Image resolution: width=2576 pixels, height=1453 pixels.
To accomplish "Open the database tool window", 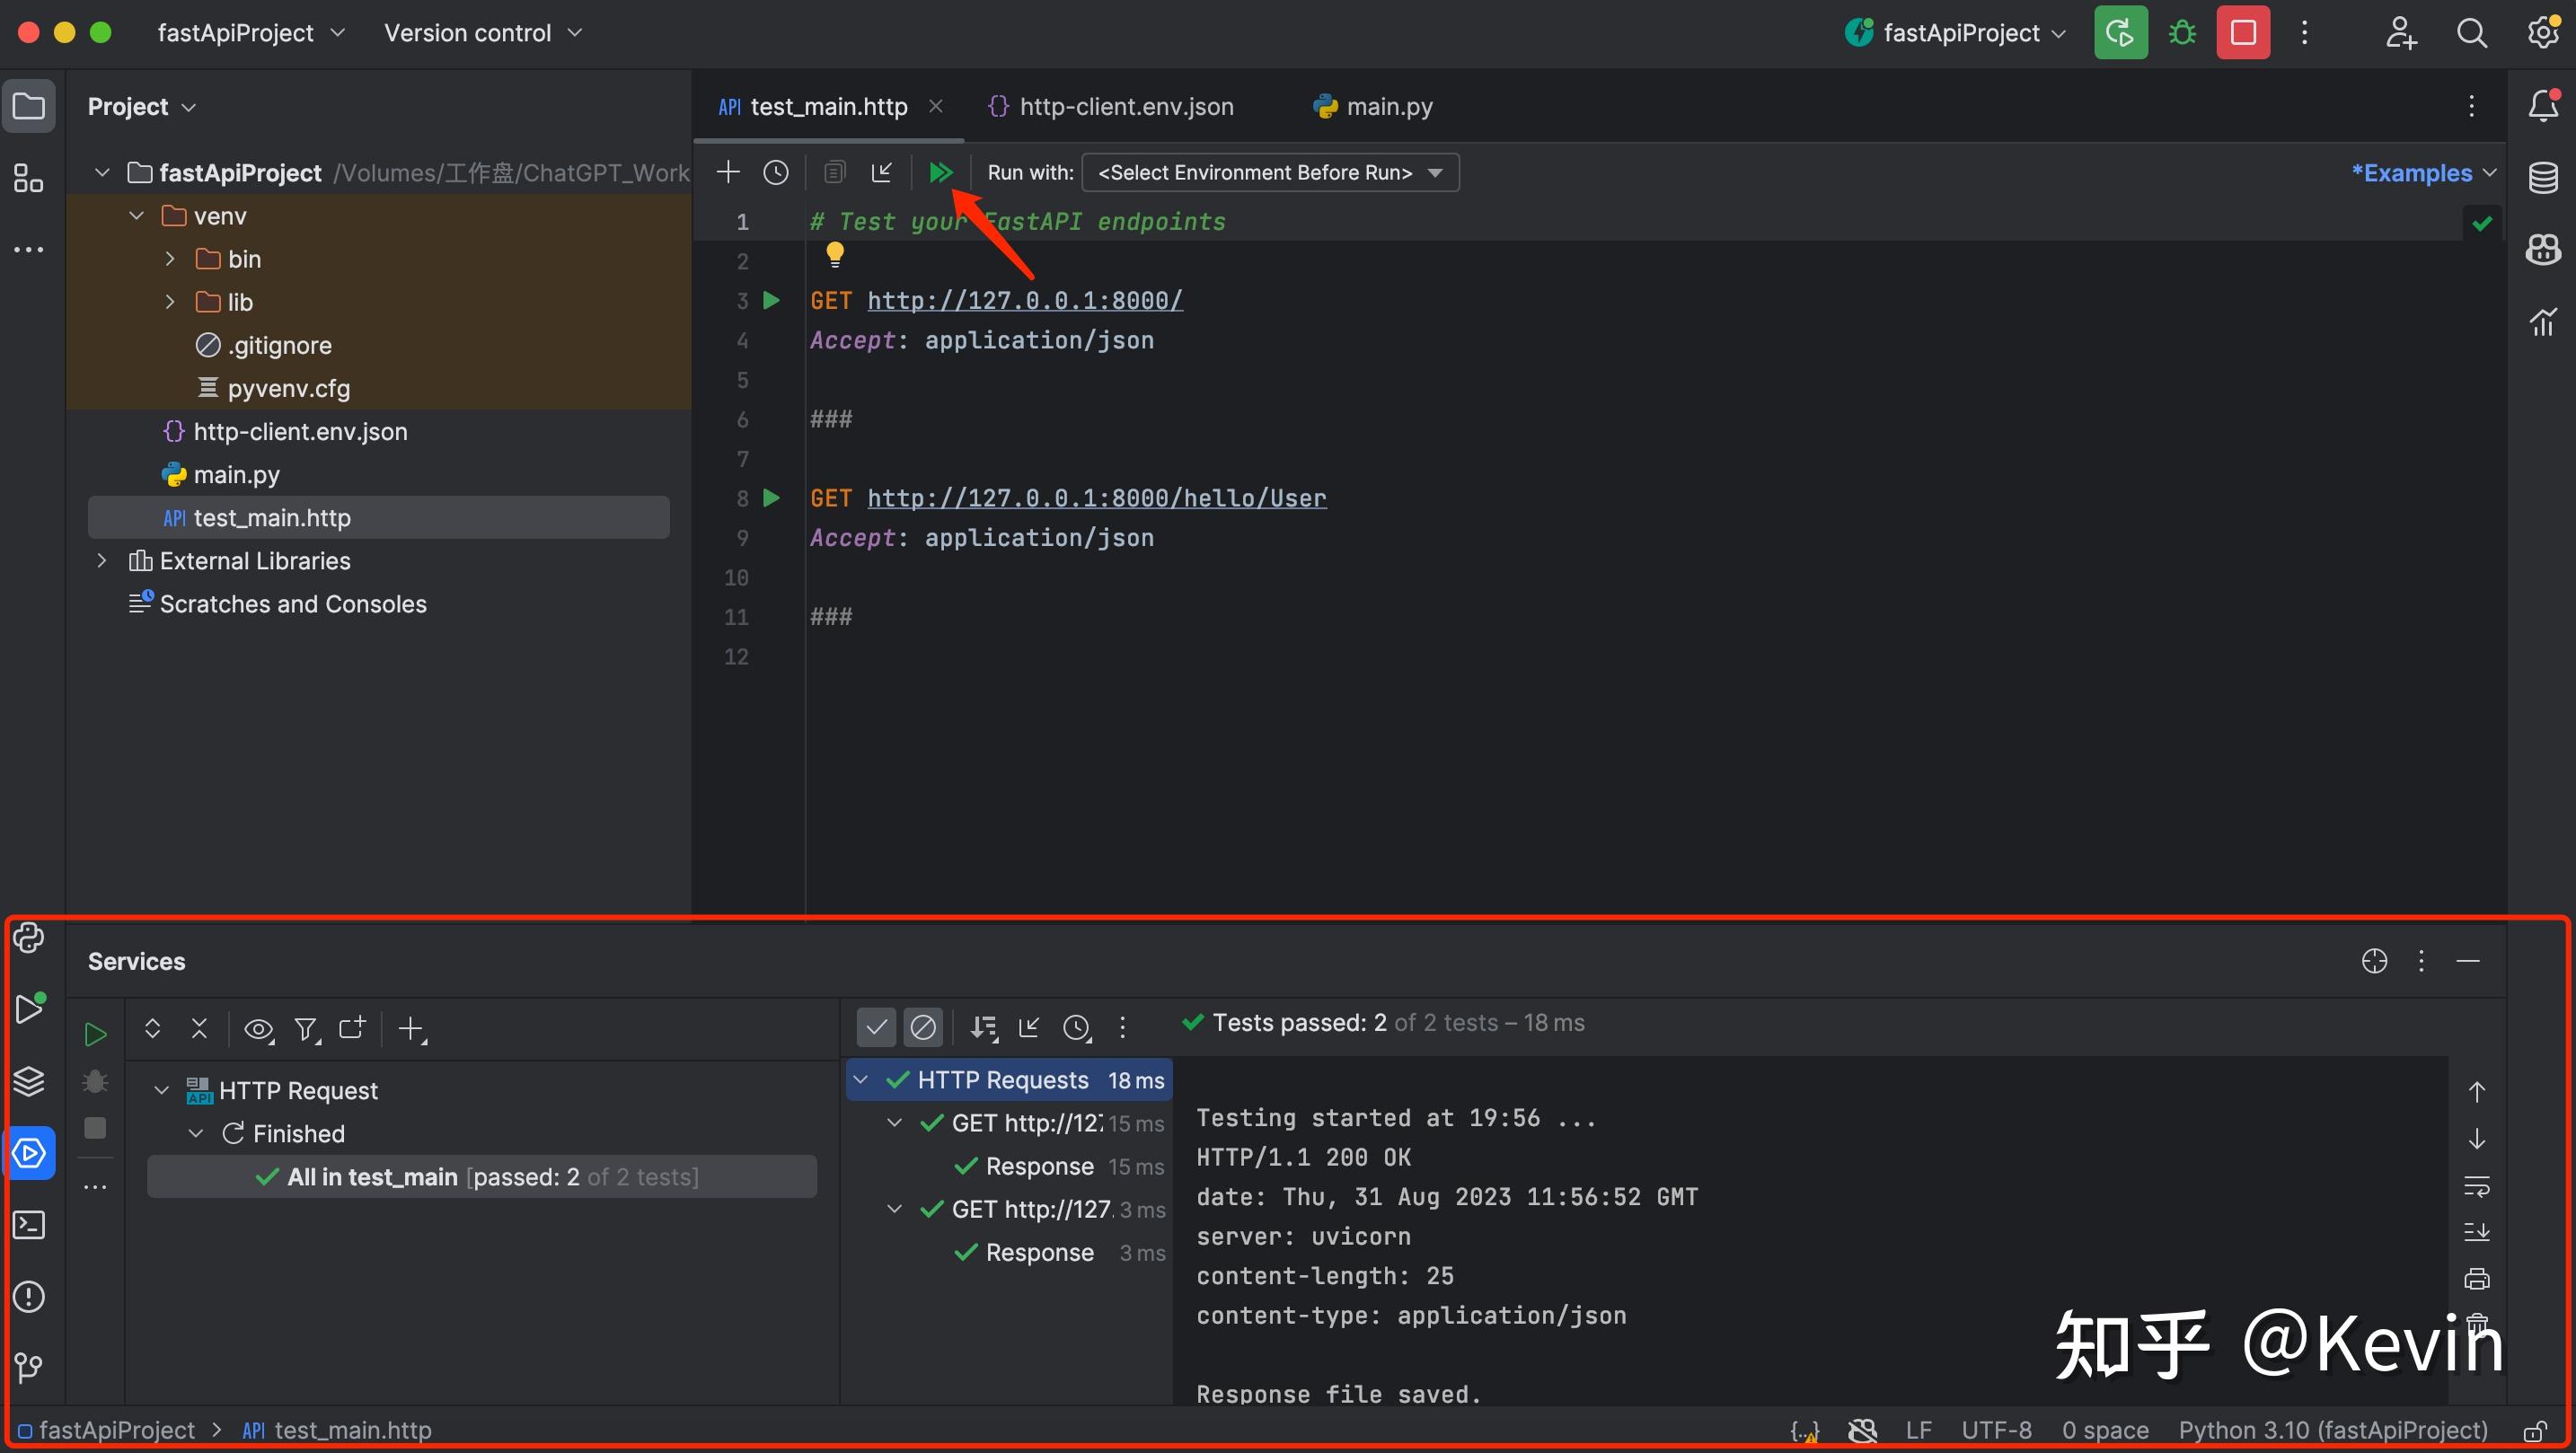I will pyautogui.click(x=2544, y=177).
